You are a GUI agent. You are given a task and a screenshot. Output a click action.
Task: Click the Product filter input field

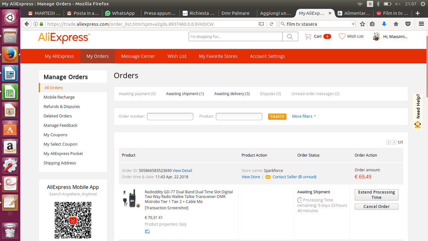pos(239,116)
